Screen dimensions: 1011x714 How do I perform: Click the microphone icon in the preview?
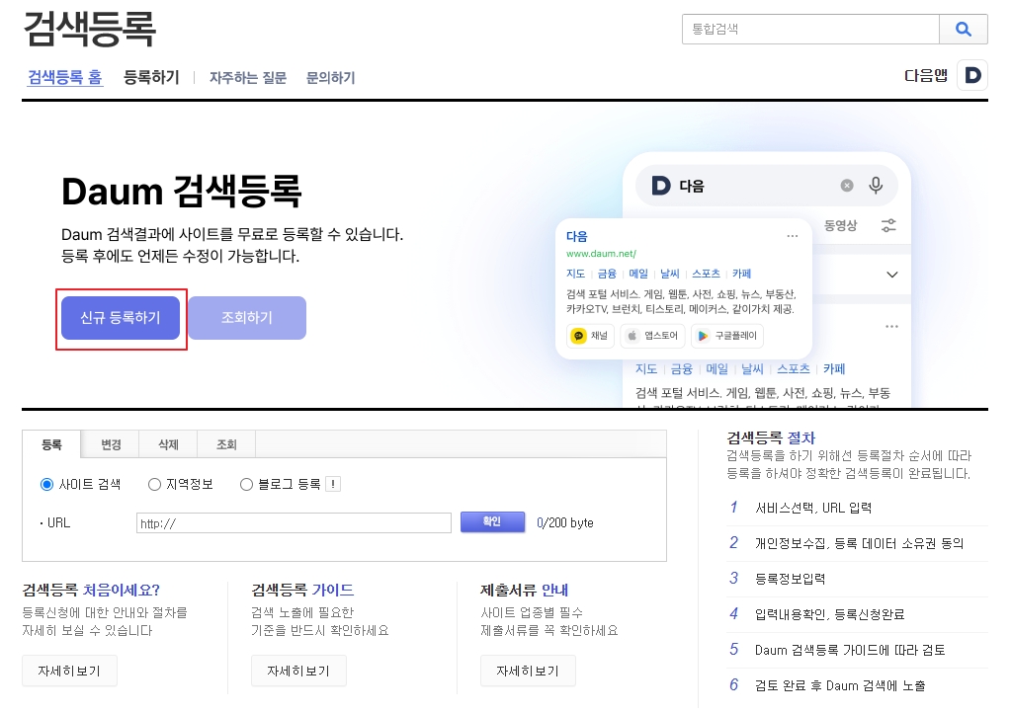[x=875, y=186]
